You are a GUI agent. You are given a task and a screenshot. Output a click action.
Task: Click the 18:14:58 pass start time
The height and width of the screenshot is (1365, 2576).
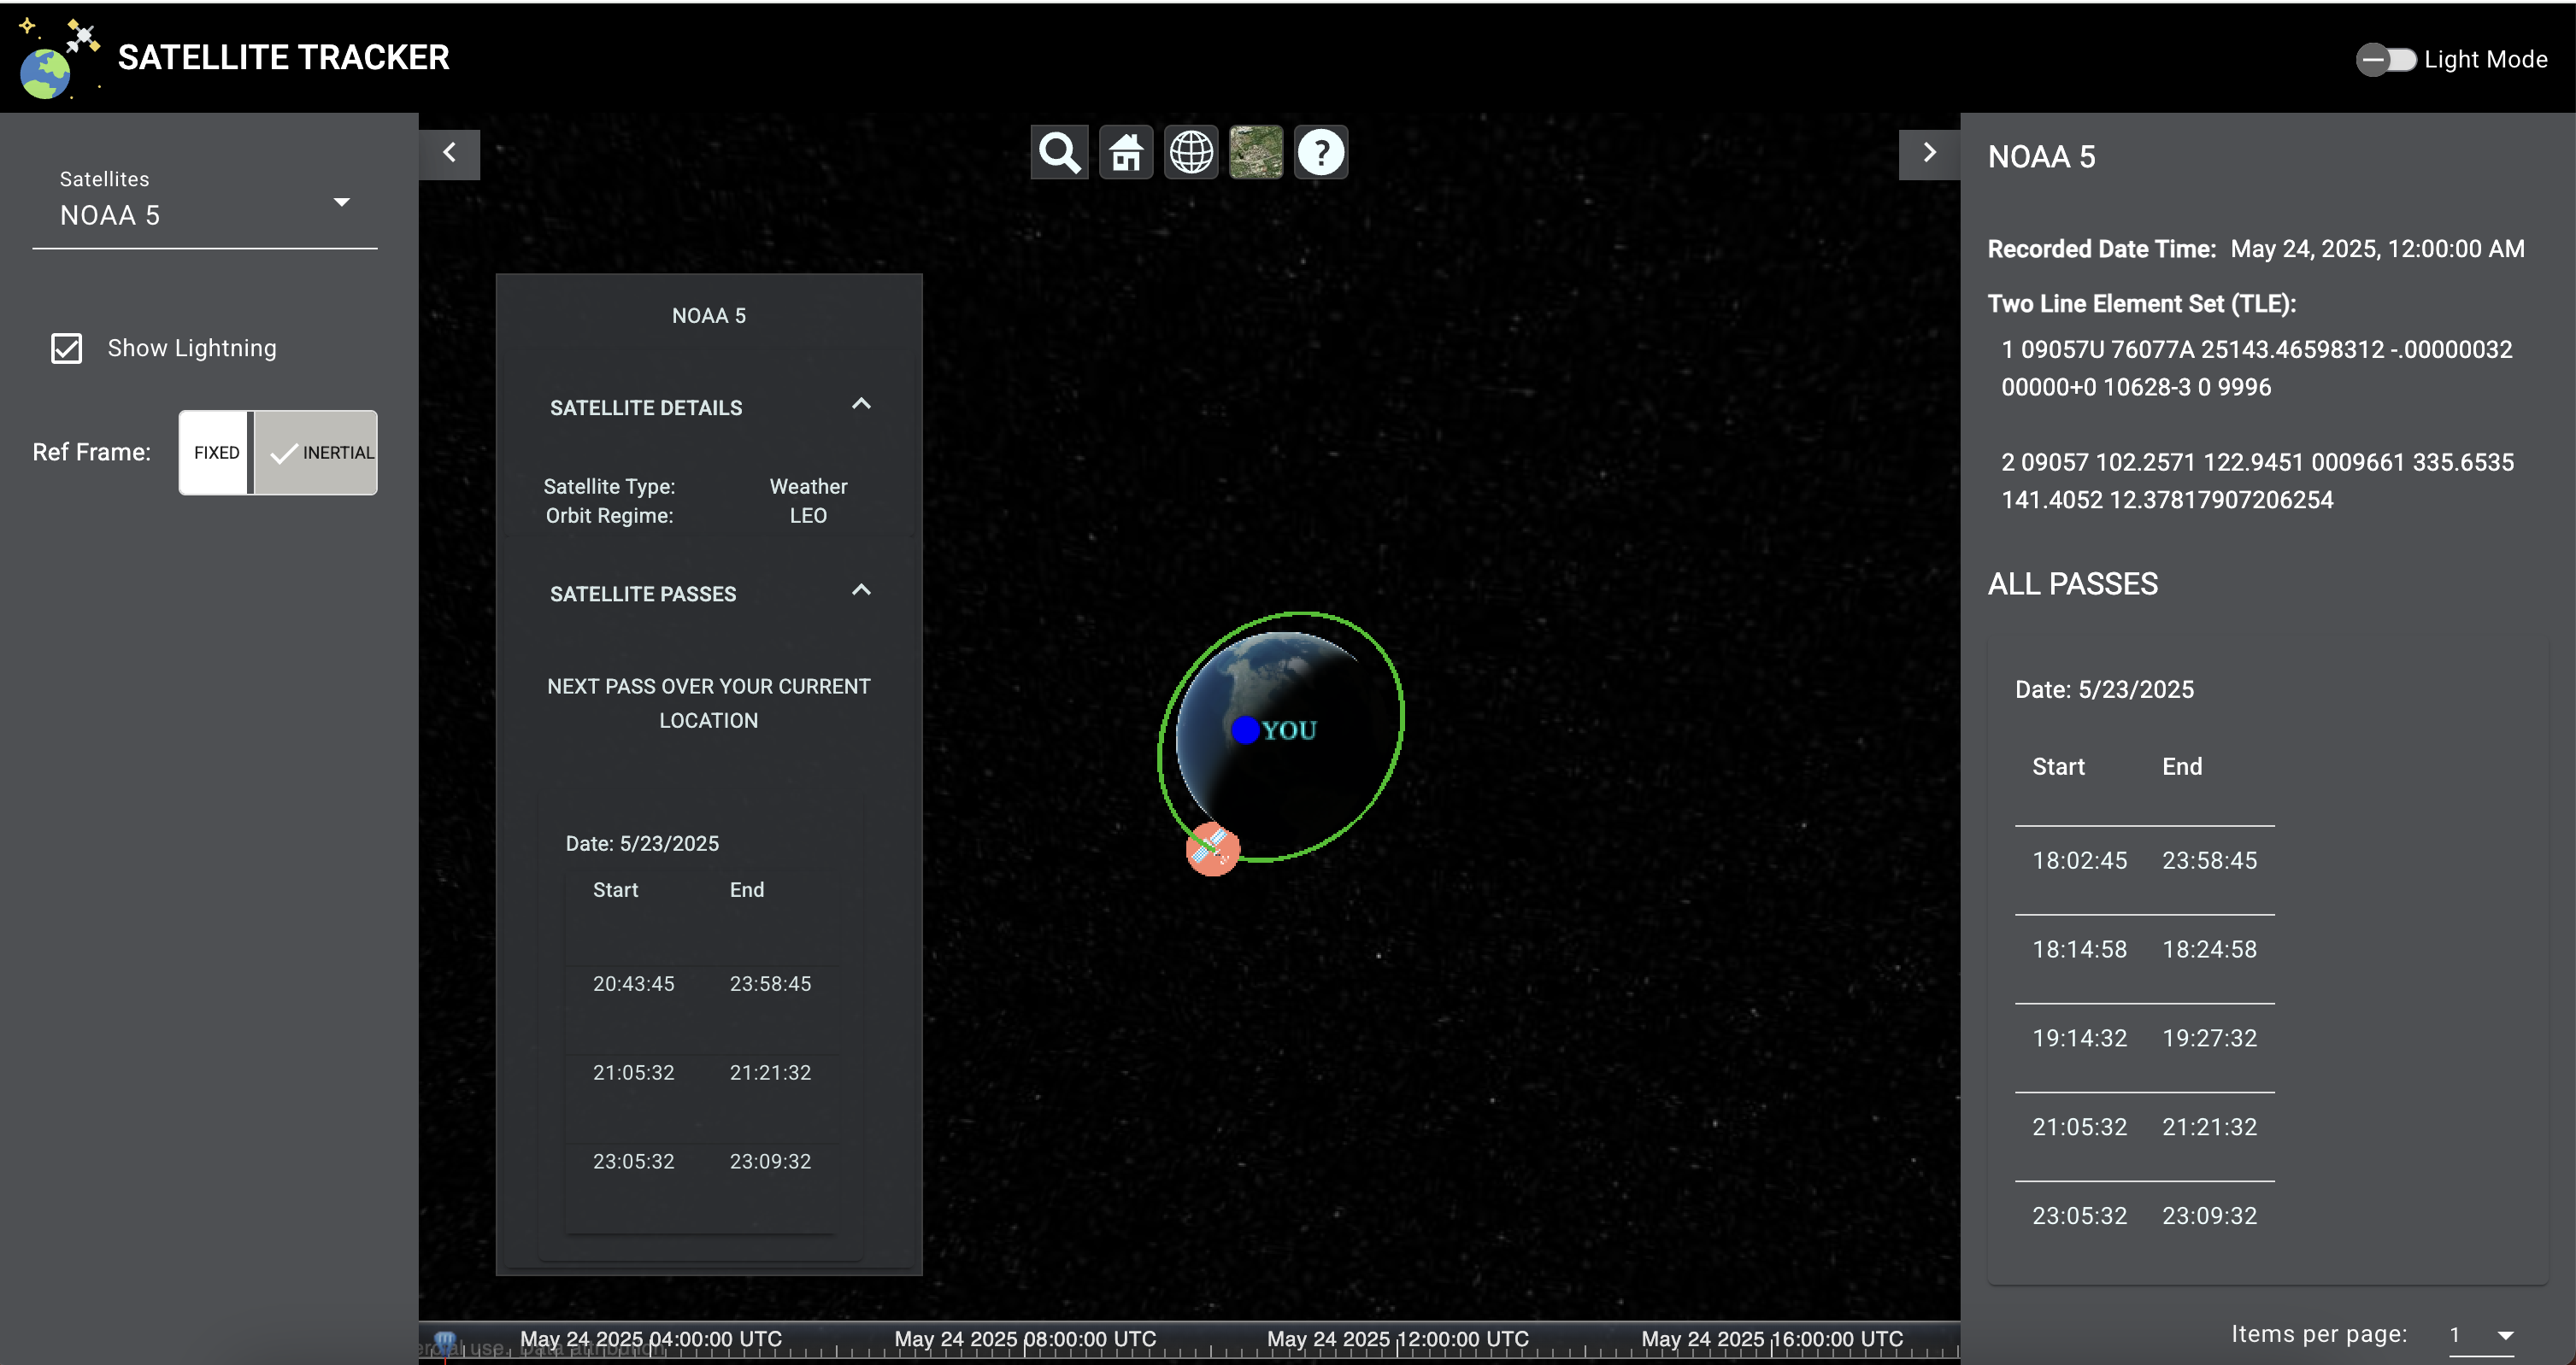(x=2079, y=949)
